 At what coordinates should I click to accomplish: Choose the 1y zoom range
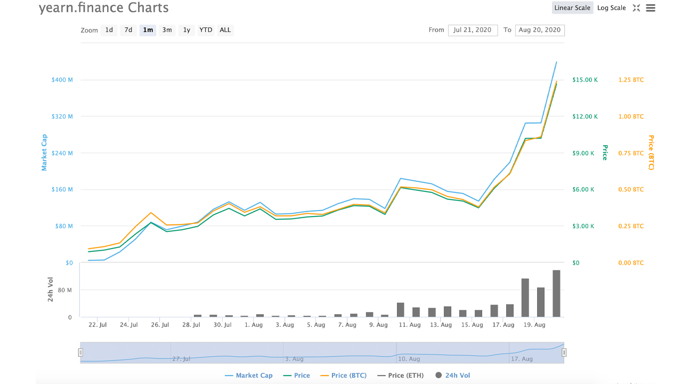pos(186,30)
